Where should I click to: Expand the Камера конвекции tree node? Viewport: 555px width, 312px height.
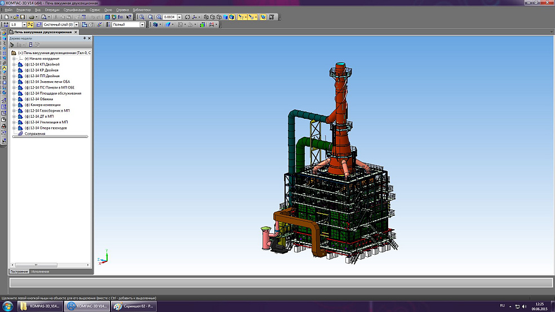click(14, 105)
